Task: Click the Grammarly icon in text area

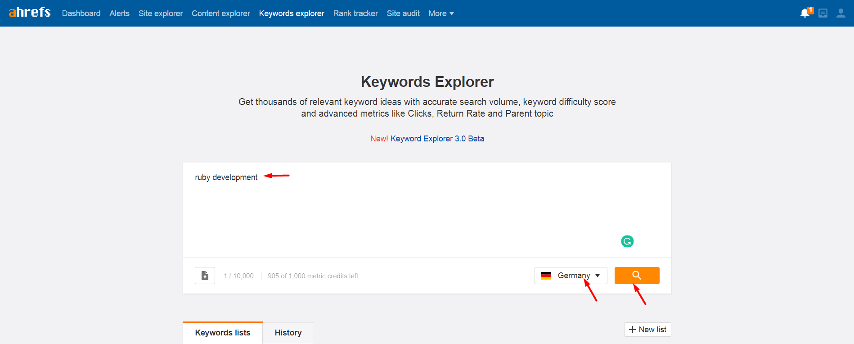Action: [x=627, y=241]
